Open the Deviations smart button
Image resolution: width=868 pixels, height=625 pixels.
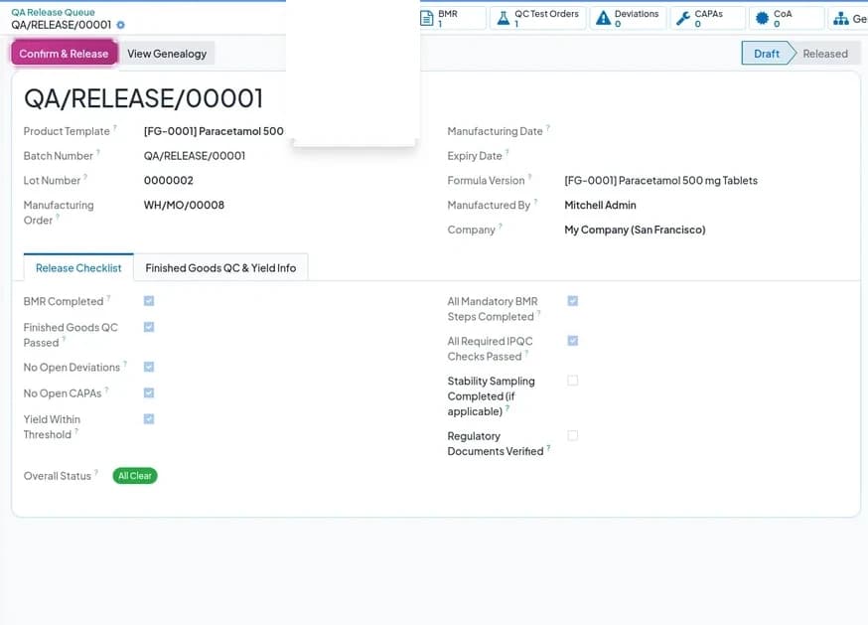tap(629, 18)
